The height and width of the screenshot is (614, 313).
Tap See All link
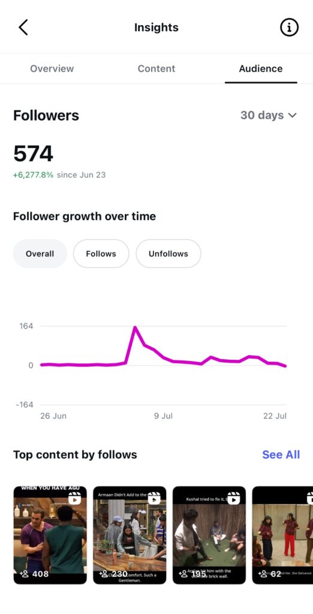coord(281,455)
